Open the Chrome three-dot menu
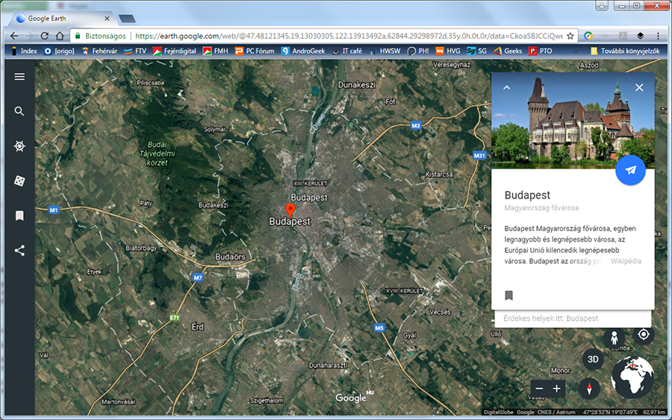672x420 pixels. click(658, 36)
